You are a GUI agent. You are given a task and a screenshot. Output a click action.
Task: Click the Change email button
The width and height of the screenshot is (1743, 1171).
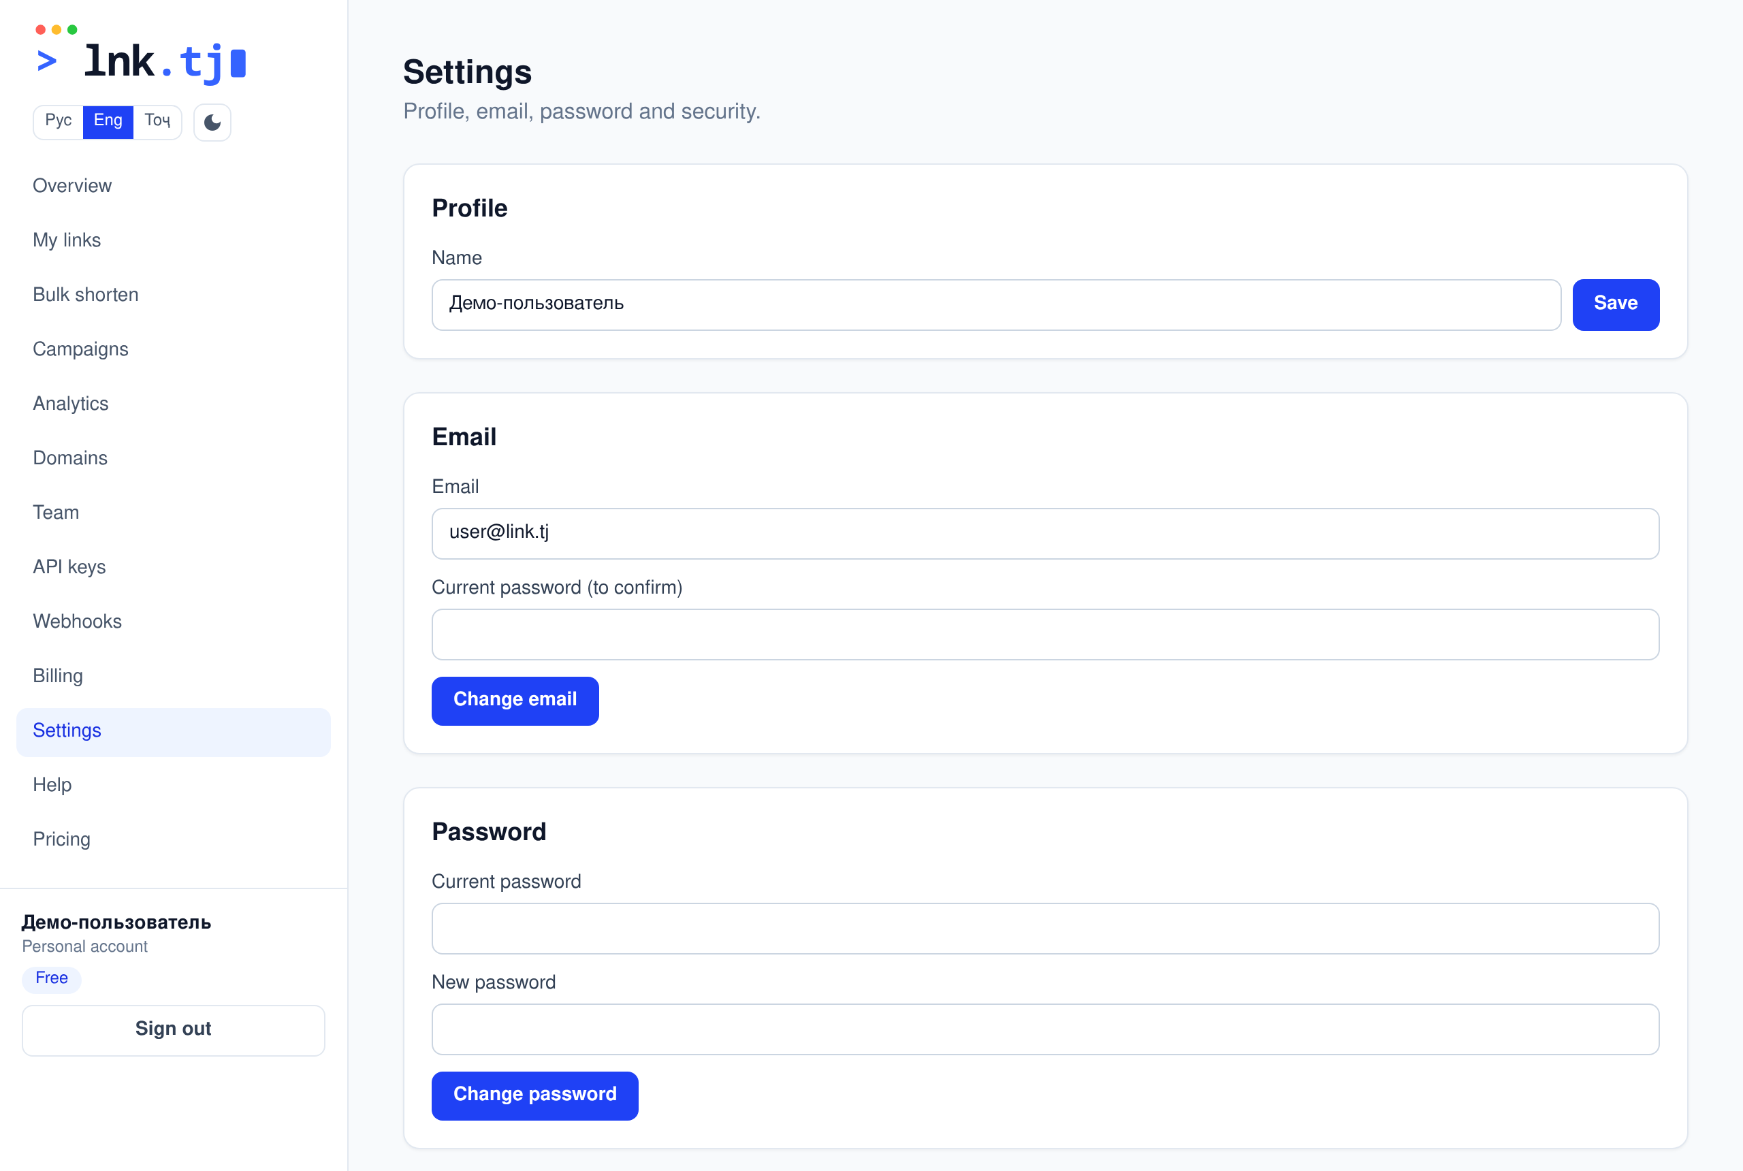tap(515, 701)
